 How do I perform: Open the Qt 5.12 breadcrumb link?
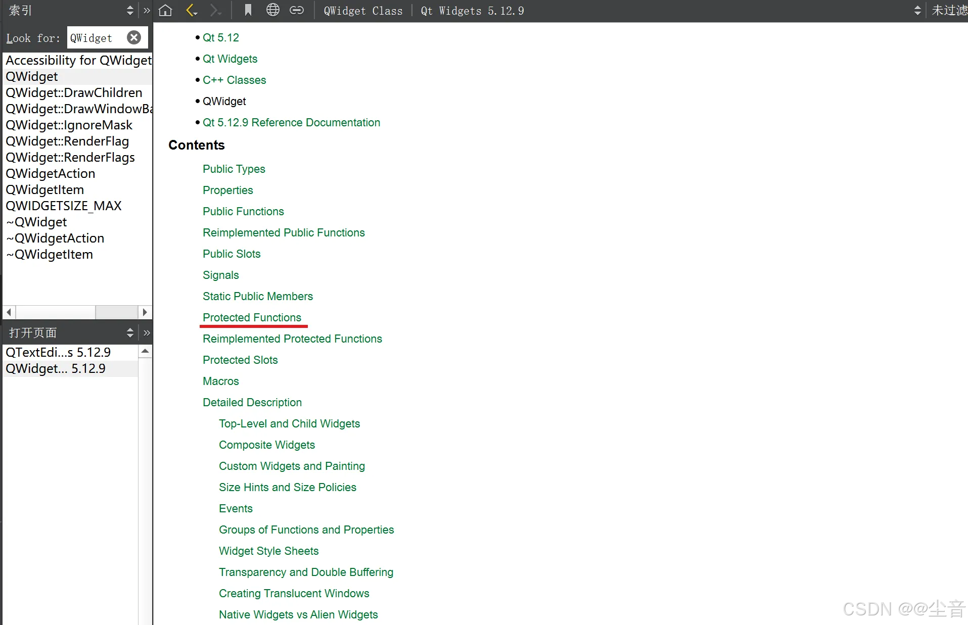pyautogui.click(x=221, y=37)
